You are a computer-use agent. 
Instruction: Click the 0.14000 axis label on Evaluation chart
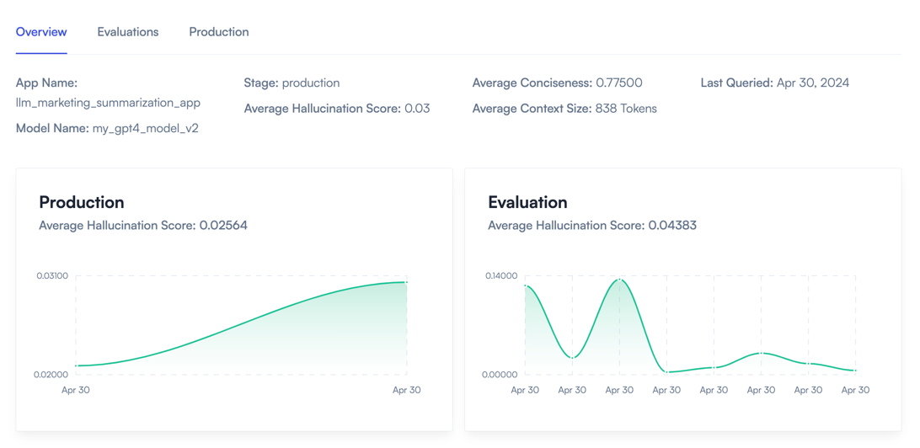tap(501, 276)
